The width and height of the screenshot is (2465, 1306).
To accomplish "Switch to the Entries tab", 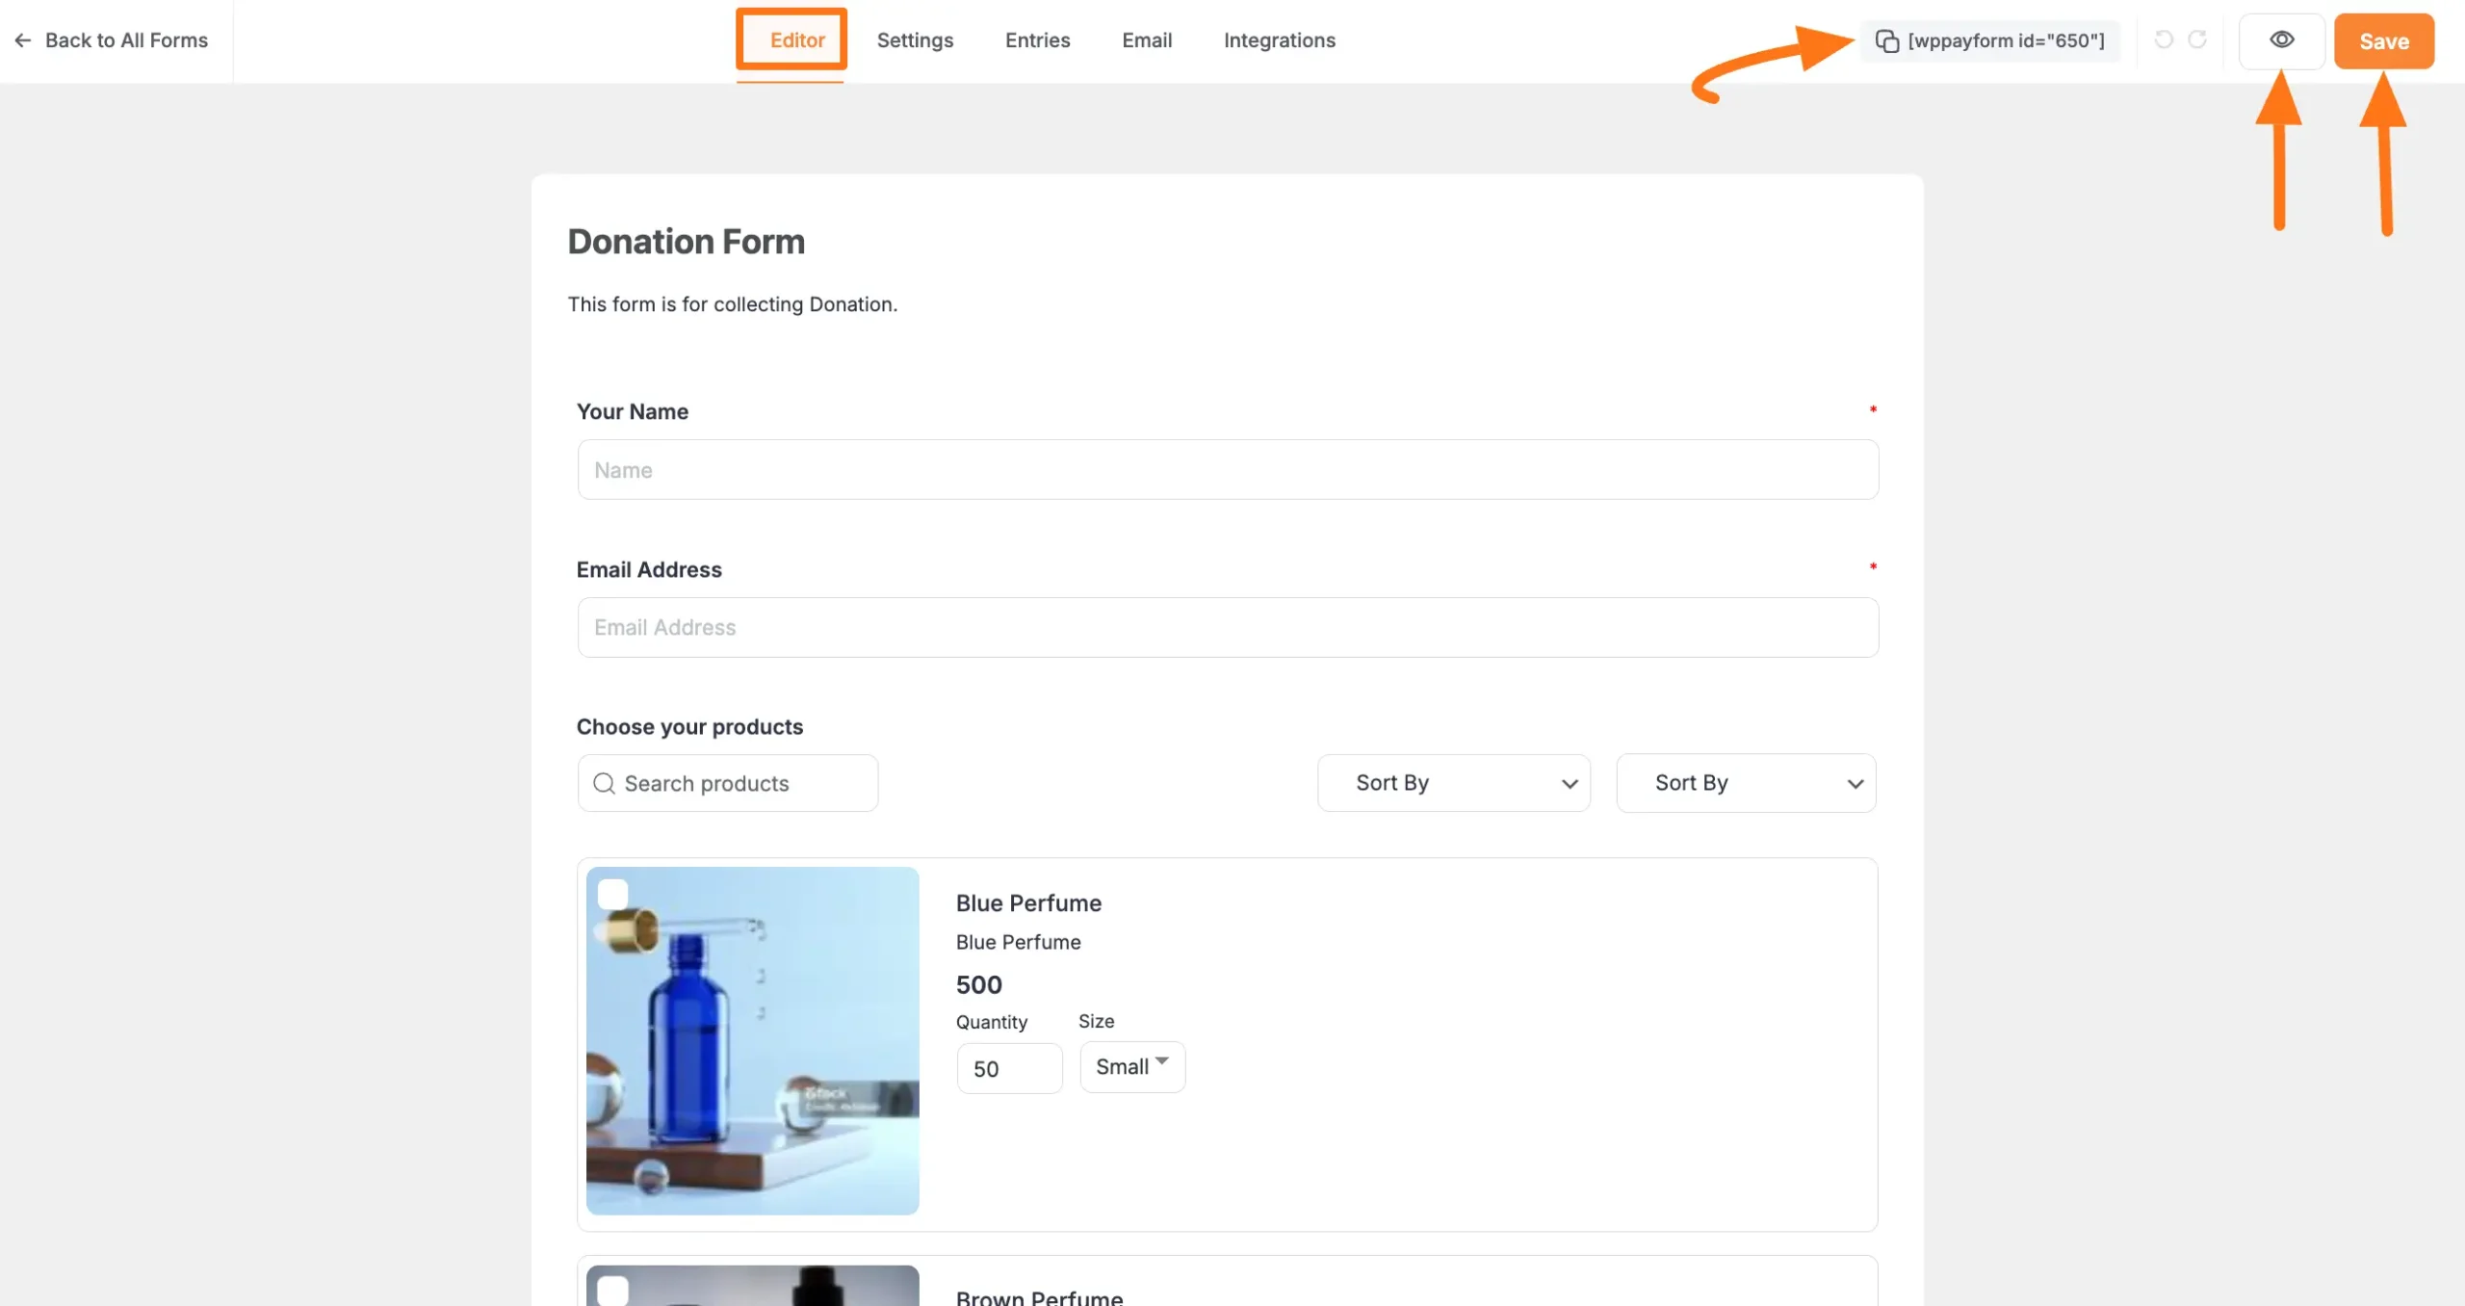I will coord(1037,40).
